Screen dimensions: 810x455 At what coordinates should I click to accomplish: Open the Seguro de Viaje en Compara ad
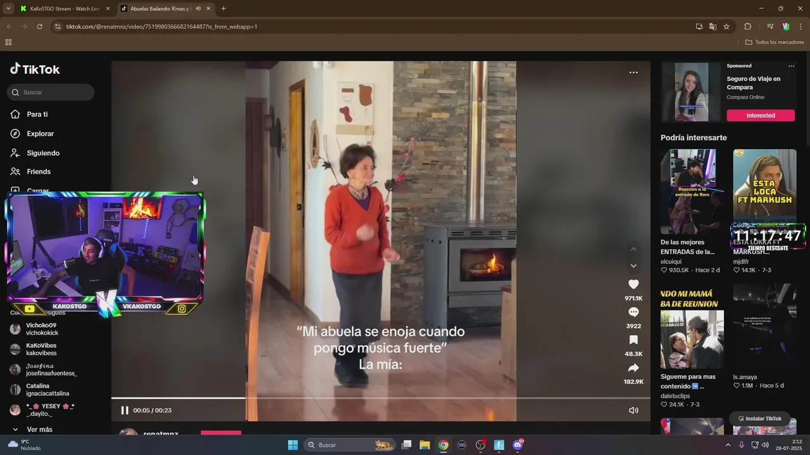pos(753,83)
